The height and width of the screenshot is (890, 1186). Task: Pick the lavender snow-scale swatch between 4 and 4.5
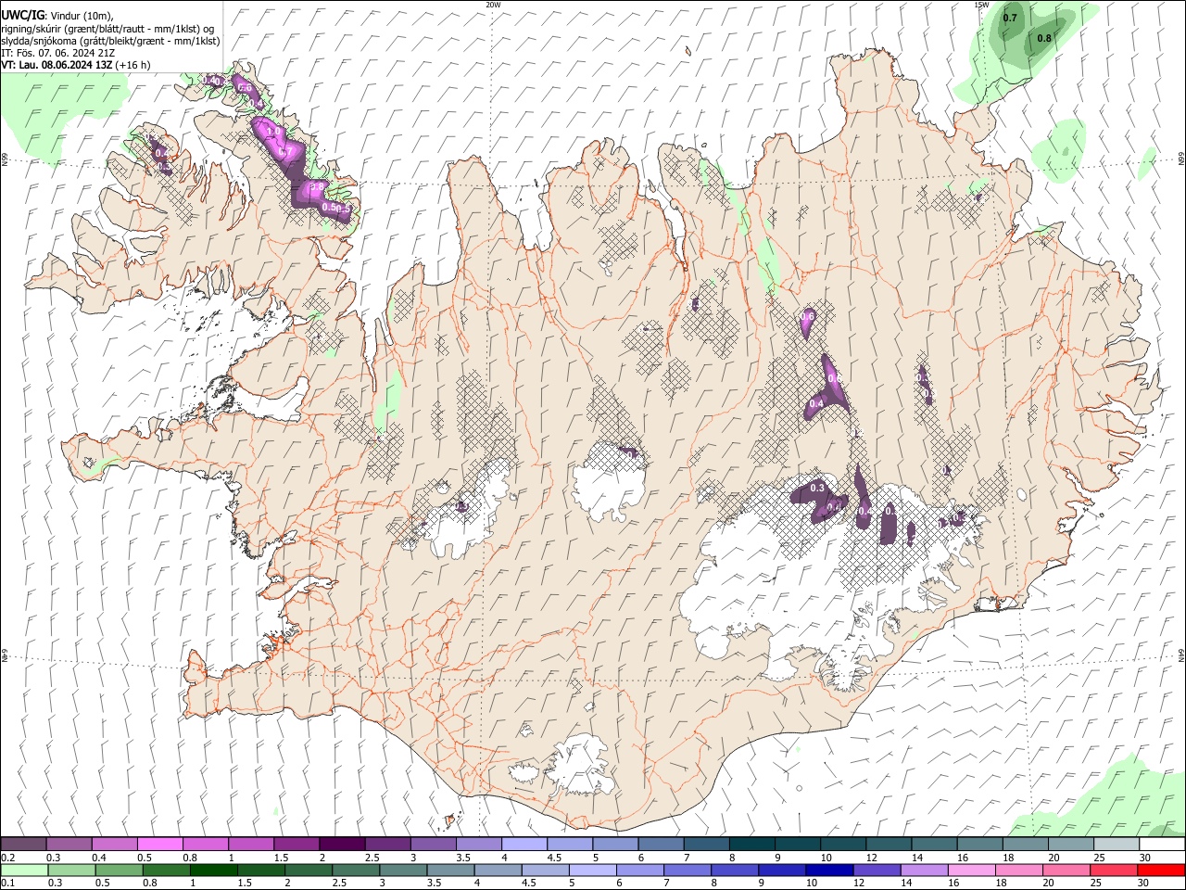pyautogui.click(x=524, y=844)
